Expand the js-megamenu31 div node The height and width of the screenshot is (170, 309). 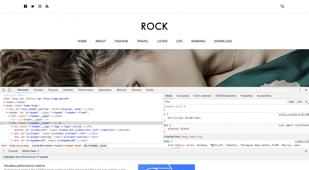[x=12, y=140]
